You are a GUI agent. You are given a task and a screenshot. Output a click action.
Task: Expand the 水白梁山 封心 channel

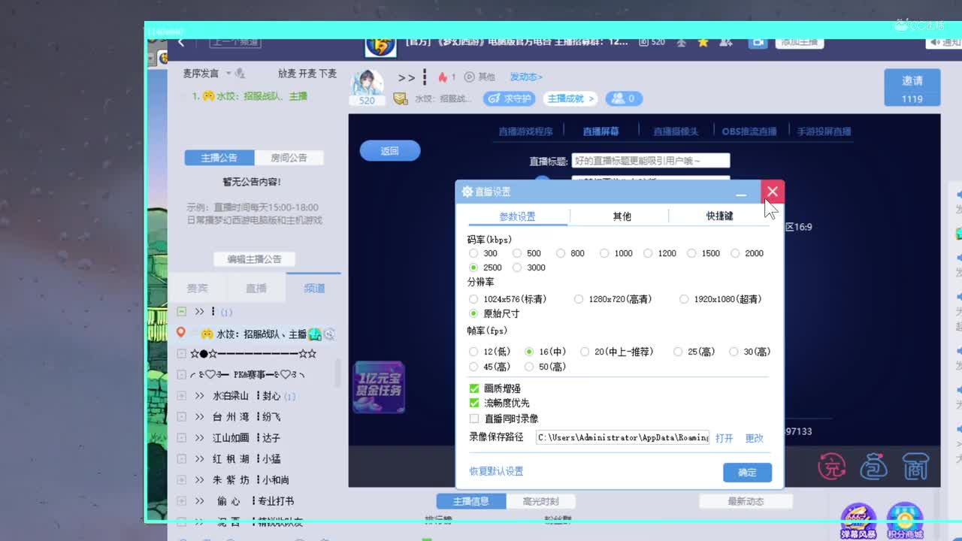tap(181, 395)
